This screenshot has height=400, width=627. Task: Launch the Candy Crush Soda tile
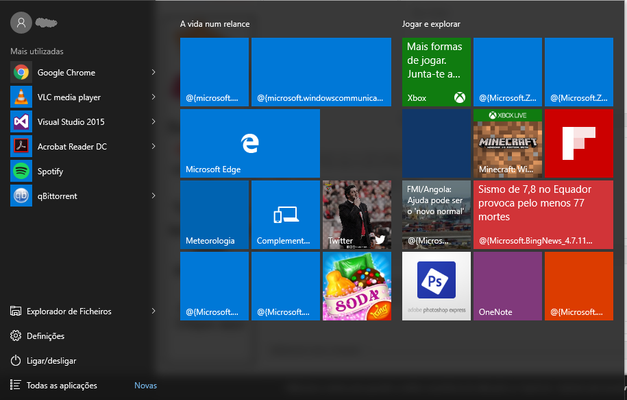[x=357, y=286]
